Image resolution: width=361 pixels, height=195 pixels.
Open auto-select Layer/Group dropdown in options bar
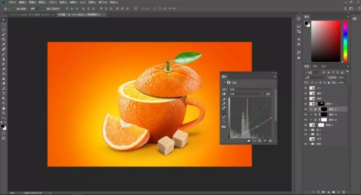35,9
